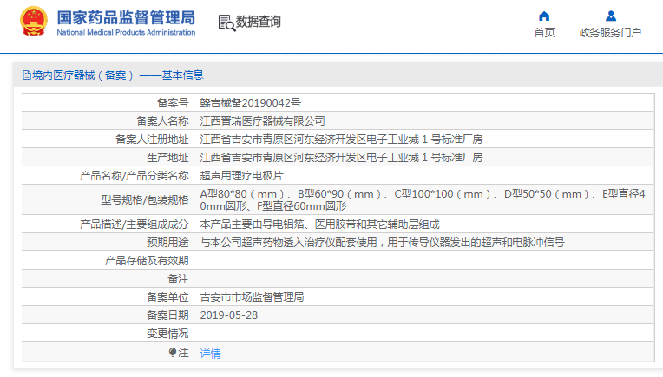Open the 数据查询 search icon

tap(226, 23)
